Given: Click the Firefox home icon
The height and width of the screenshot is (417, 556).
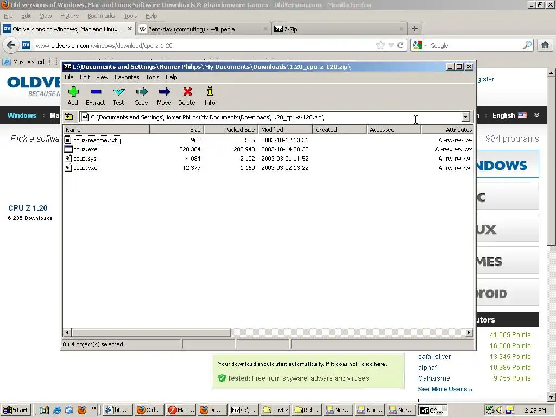Looking at the screenshot, I should click(x=545, y=45).
